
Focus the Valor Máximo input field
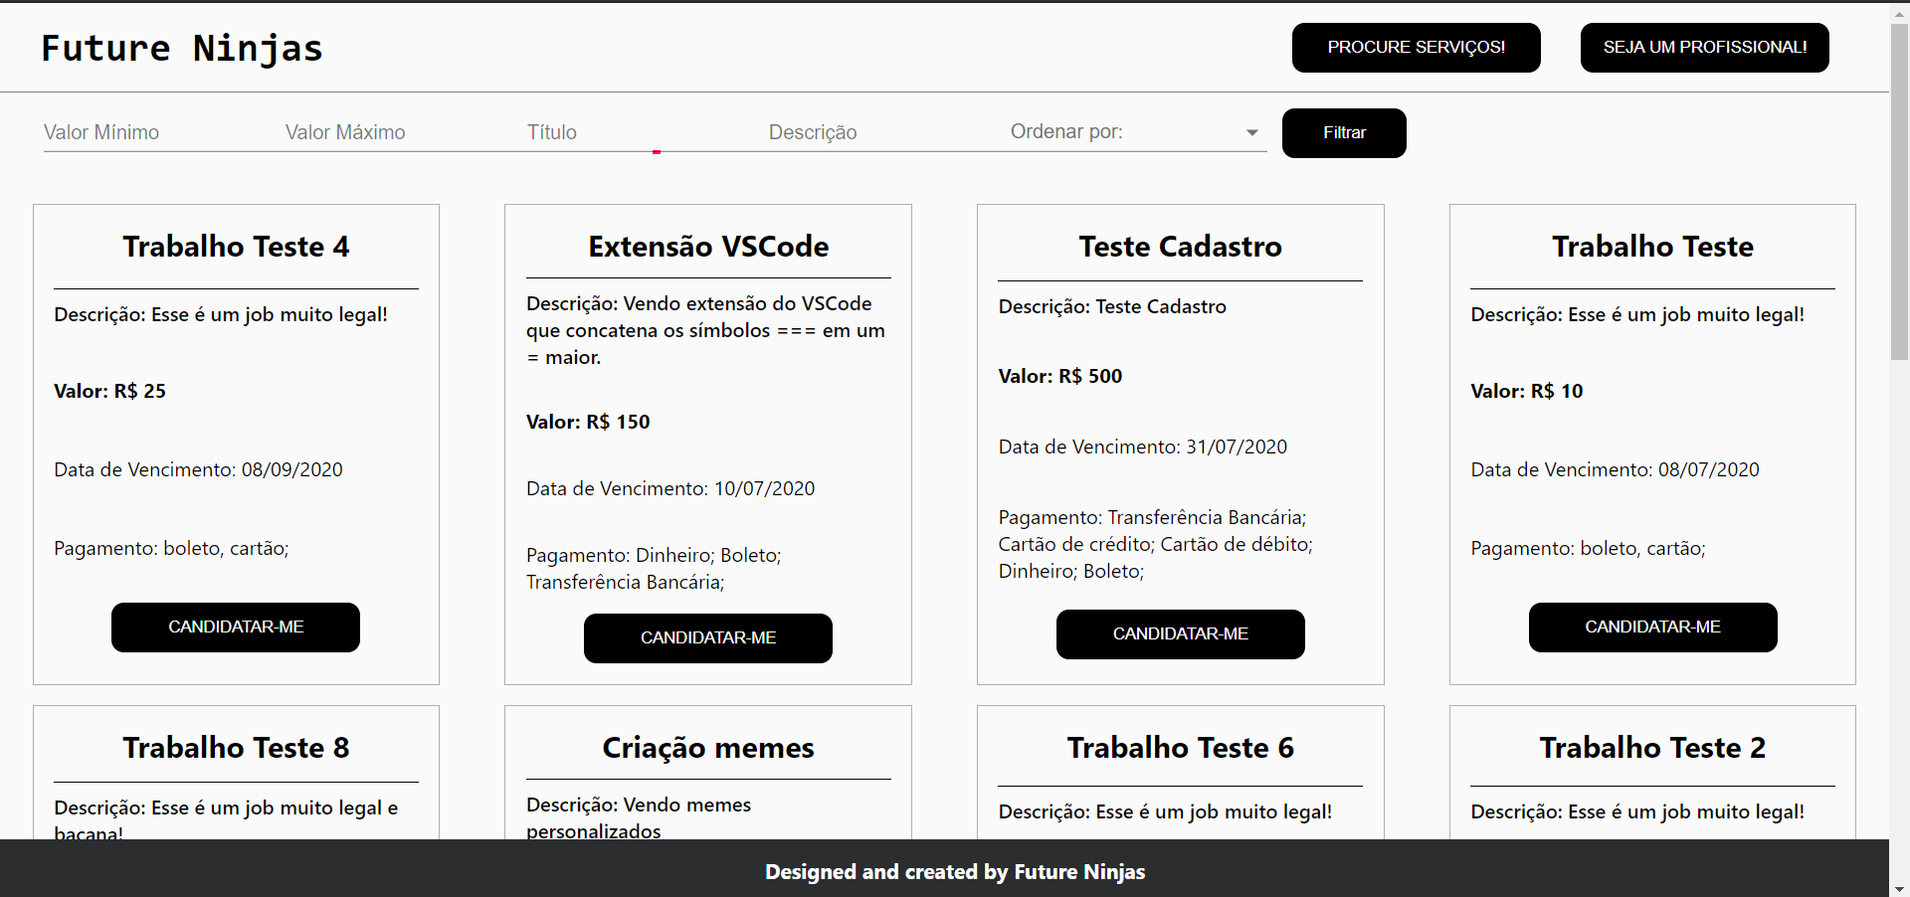click(x=406, y=132)
